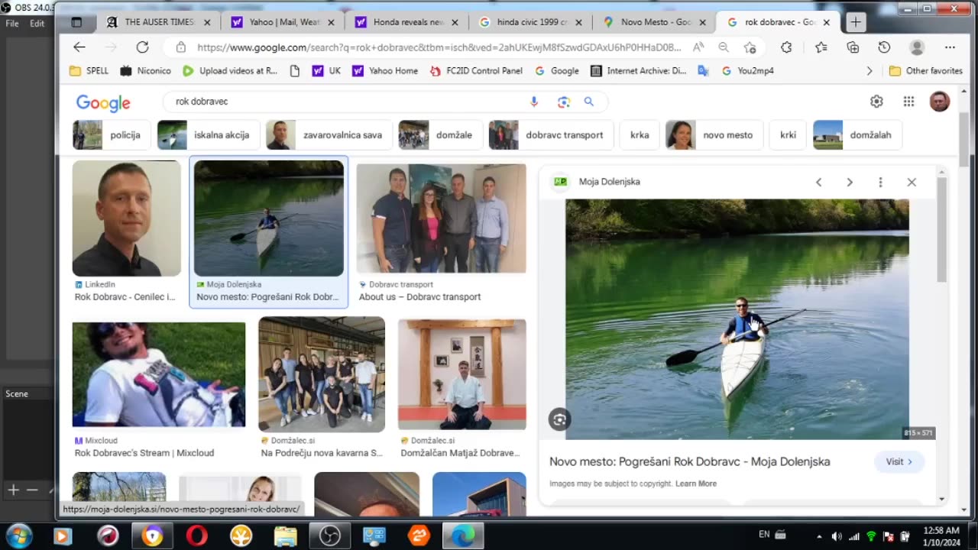Start voice search with microphone icon
978x550 pixels.
pos(534,102)
